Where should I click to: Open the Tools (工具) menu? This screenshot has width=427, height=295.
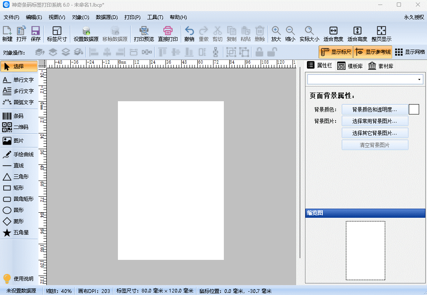click(x=155, y=17)
